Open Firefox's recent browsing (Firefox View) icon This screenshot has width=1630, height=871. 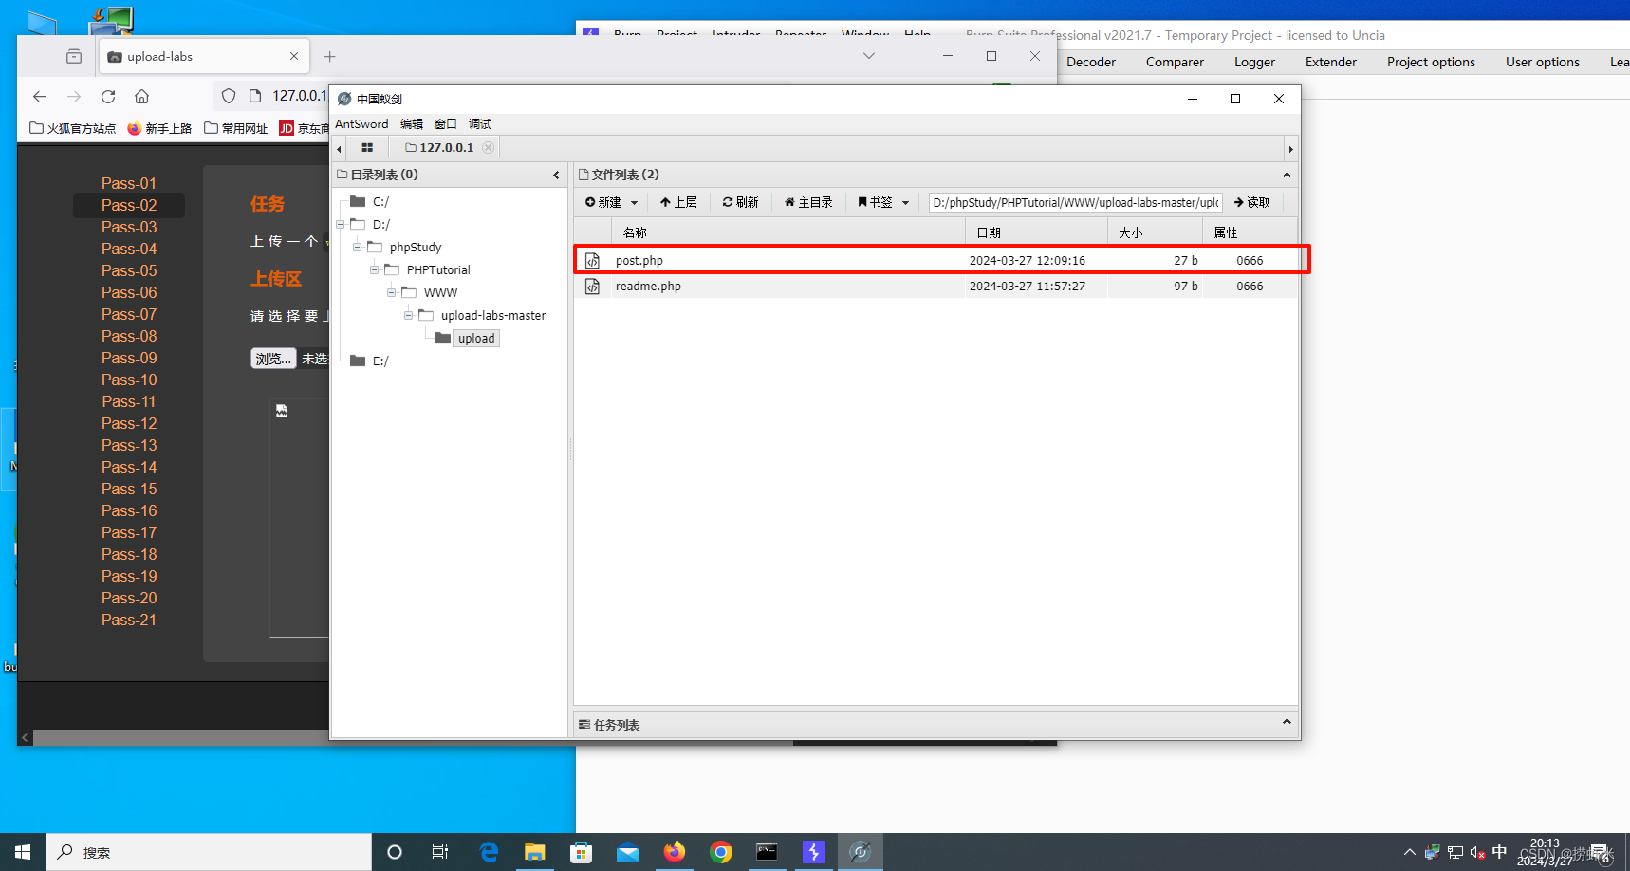click(74, 57)
